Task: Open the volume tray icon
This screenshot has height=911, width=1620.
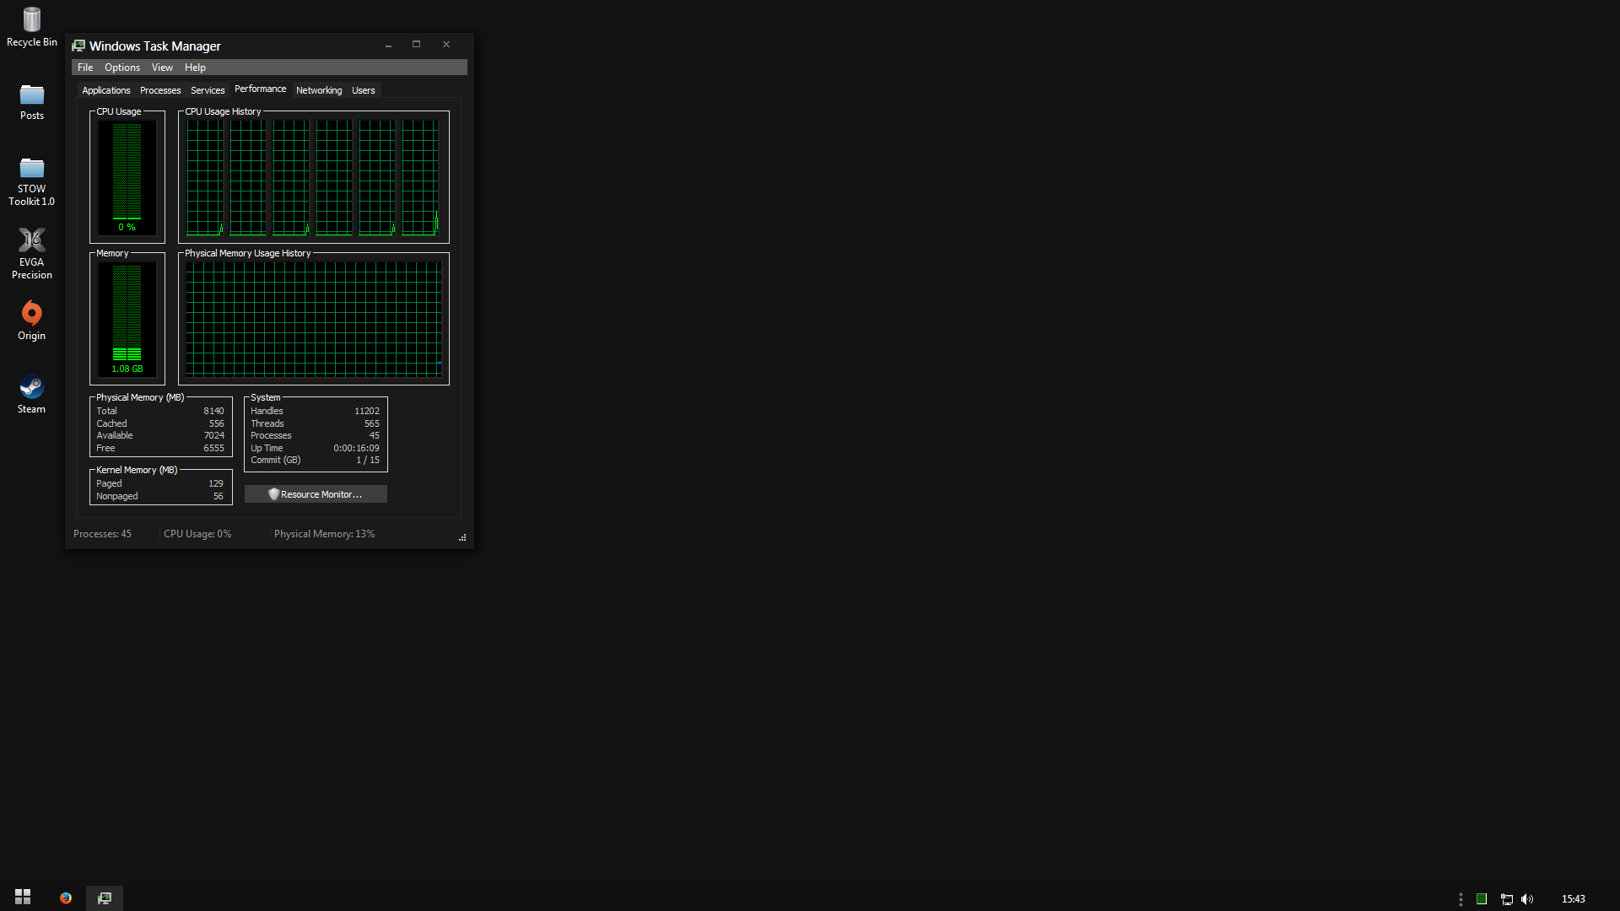Action: coord(1527,899)
